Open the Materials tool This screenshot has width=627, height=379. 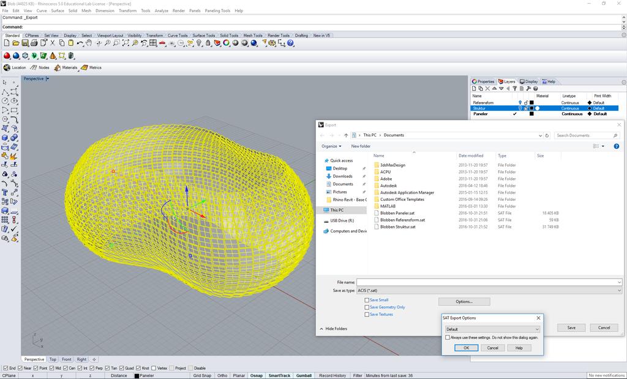66,67
